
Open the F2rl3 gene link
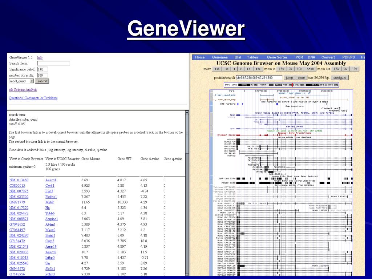[49, 191]
